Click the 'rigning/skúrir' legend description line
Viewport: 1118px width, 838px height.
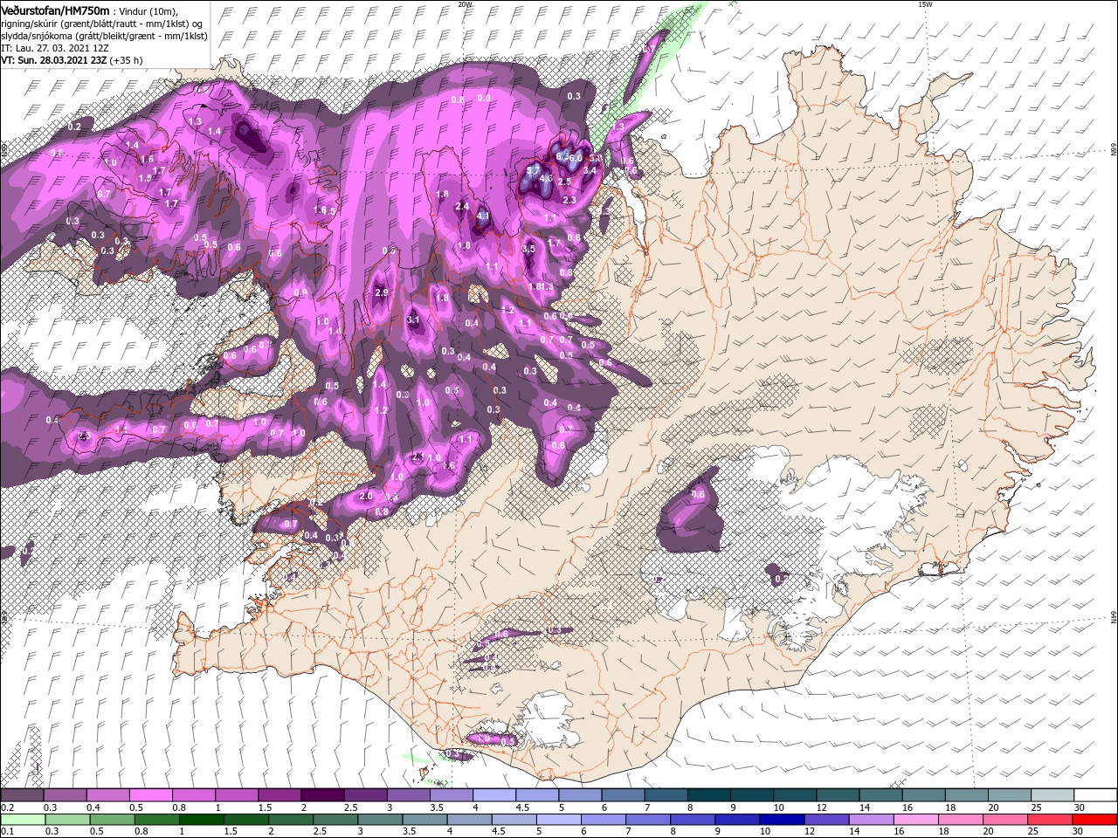coord(101,24)
